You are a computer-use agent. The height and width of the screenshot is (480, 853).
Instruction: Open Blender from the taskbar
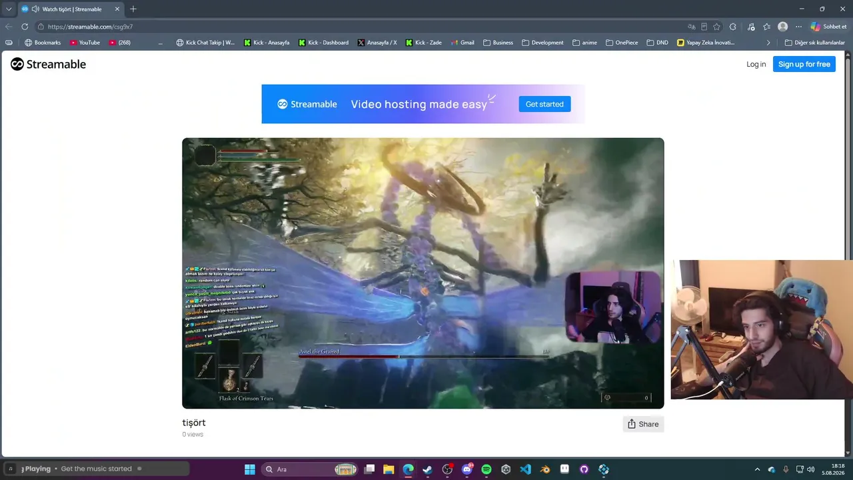(x=545, y=469)
